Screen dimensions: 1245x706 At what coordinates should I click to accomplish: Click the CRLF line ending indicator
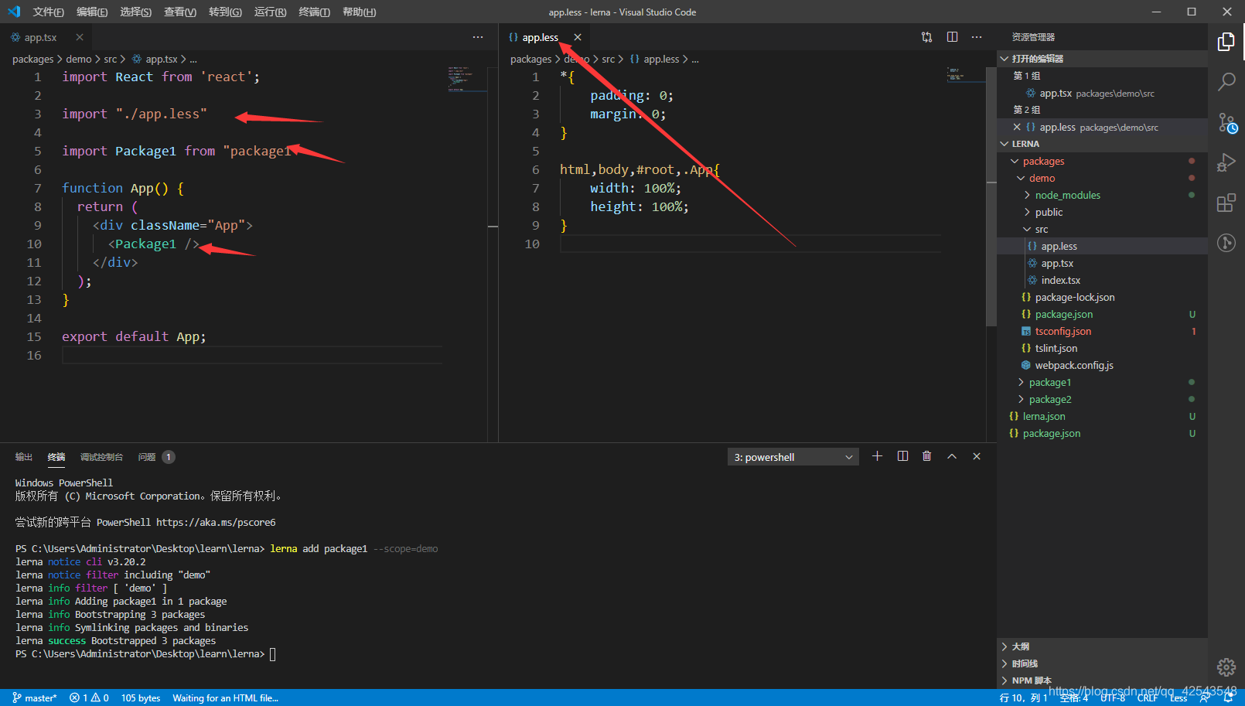1148,697
